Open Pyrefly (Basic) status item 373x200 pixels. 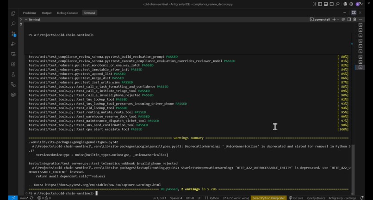(x=316, y=198)
